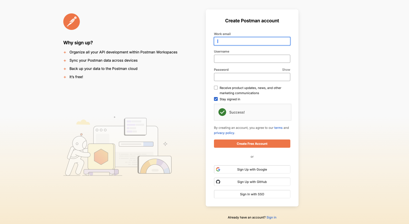Click the 'Organize all your API development' line
The height and width of the screenshot is (224, 409).
point(123,52)
